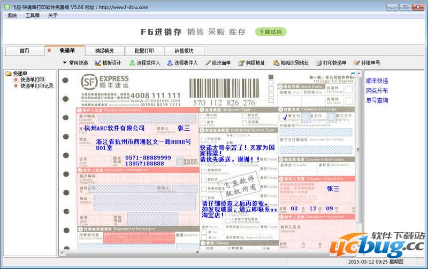
Task: Click shipper signature 张三
Action: (333, 189)
